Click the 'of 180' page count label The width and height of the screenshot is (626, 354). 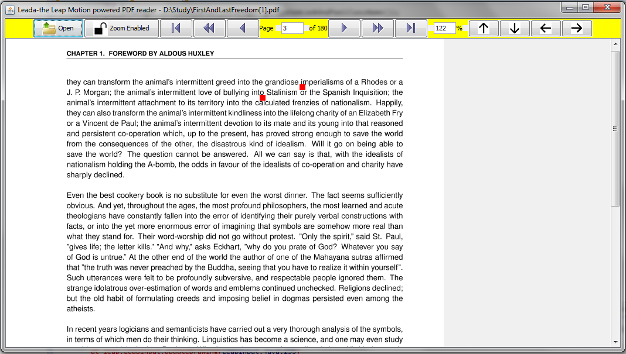[x=318, y=28]
